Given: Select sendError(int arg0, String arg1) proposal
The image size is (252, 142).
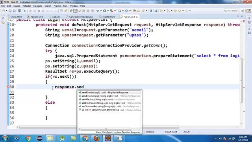Looking at the screenshot, I should click(109, 96).
